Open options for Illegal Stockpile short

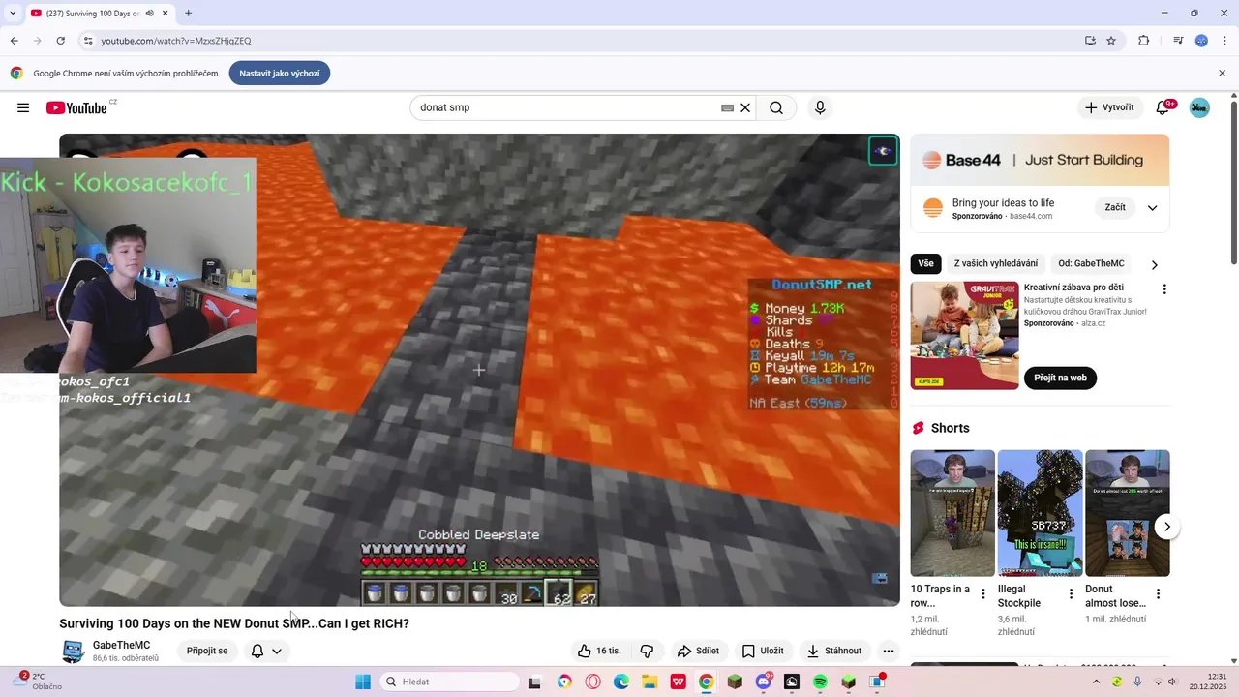[1071, 594]
